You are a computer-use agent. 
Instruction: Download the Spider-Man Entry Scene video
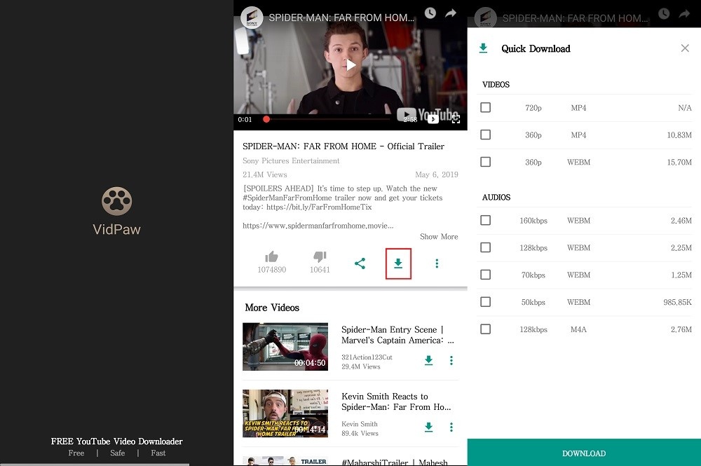click(428, 360)
